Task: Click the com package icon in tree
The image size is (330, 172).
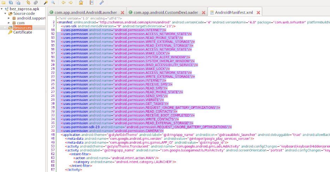Action: (14, 23)
